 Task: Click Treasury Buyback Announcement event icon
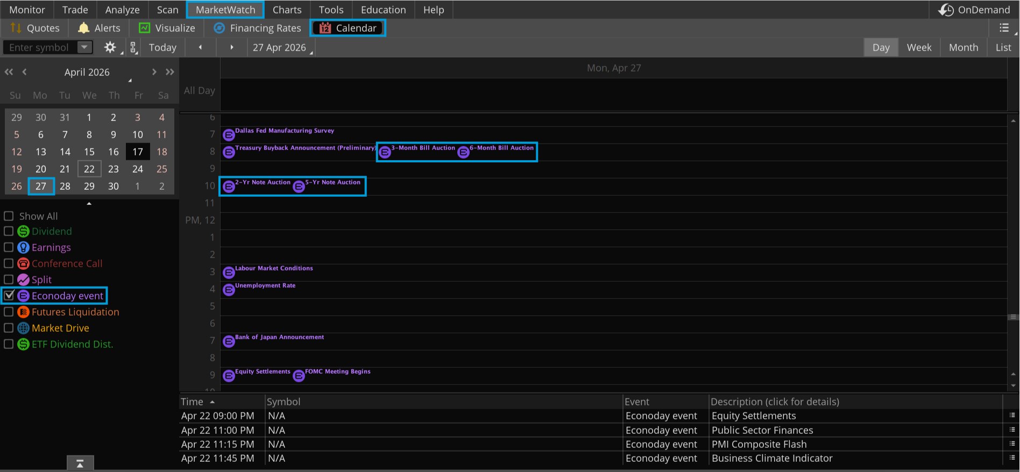tap(229, 152)
